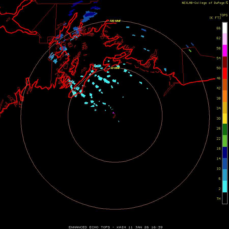Click the light green echo near the upper-right border

click(x=190, y=51)
